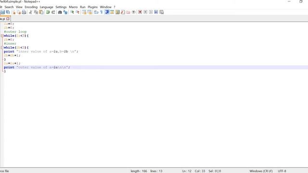Click the '$b=$b+1;' code line
Screen dimensions: 308x173
coord(12,56)
